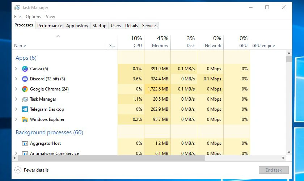Sort by the Network column header

pos(210,42)
